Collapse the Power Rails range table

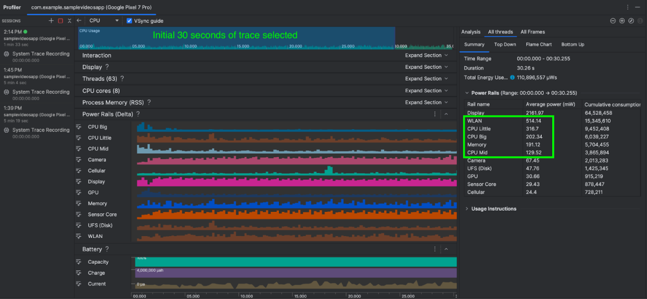[467, 93]
